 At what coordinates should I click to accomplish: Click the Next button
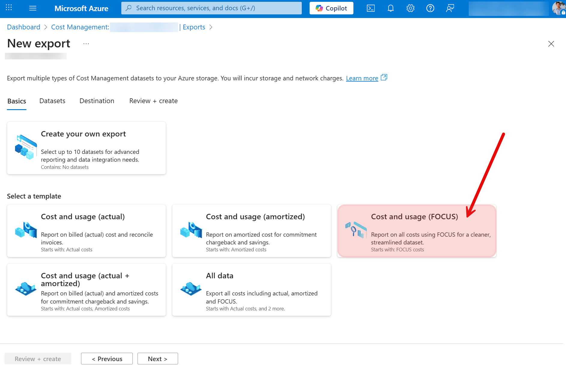point(157,358)
